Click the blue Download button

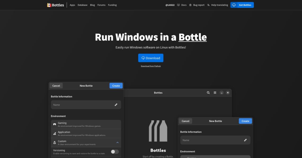pos(151,58)
